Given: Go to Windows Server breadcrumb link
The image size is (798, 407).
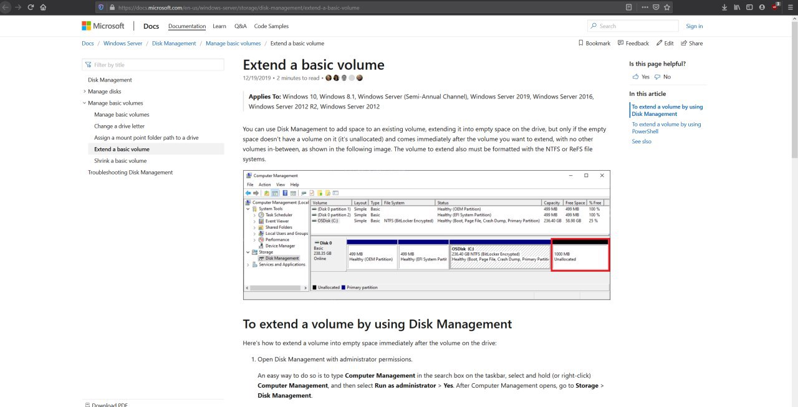Looking at the screenshot, I should [x=123, y=43].
